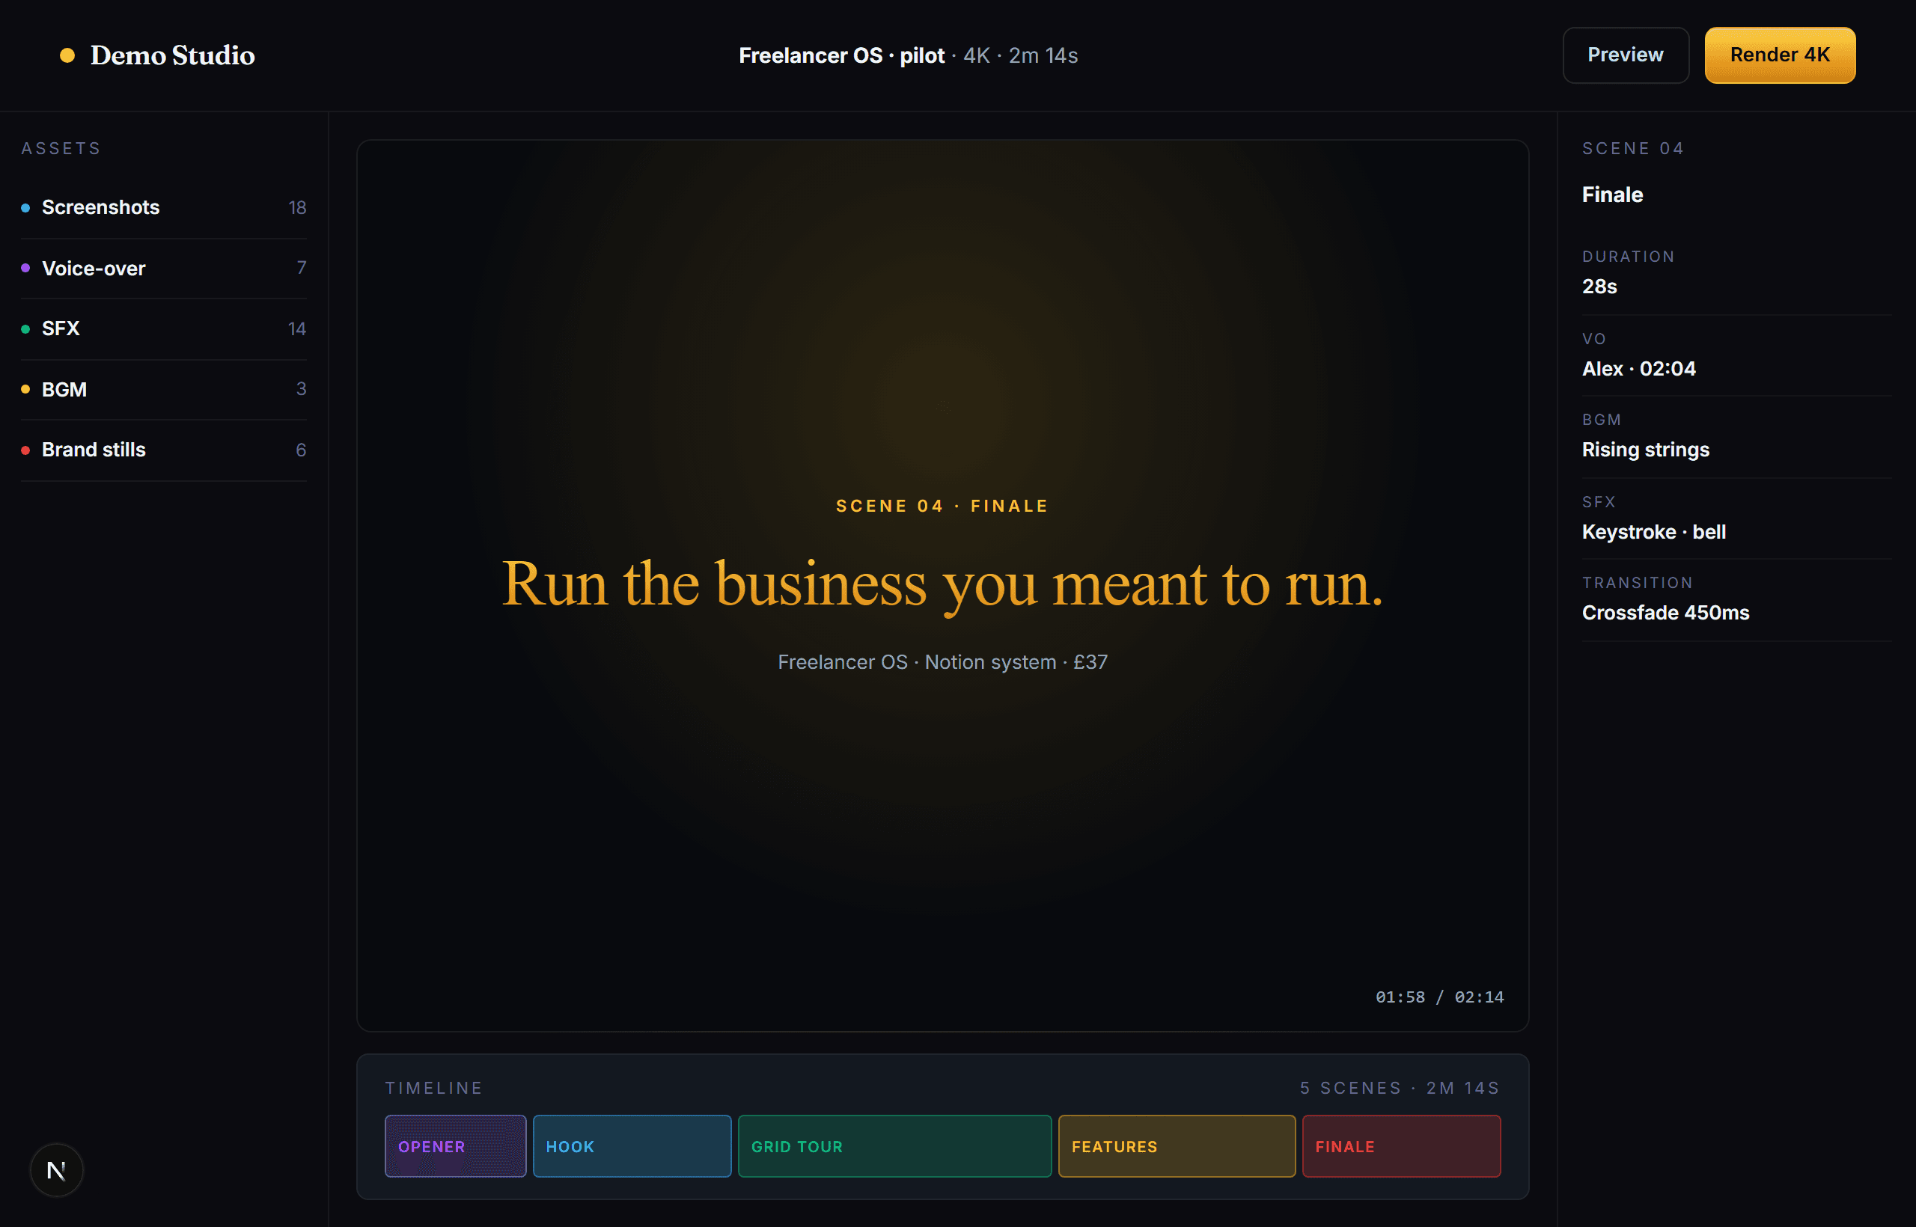The width and height of the screenshot is (1916, 1227).
Task: Click the blue dot beside Screenshots
Action: pos(25,208)
